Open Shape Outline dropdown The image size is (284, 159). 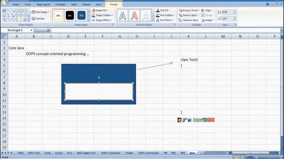(103, 15)
